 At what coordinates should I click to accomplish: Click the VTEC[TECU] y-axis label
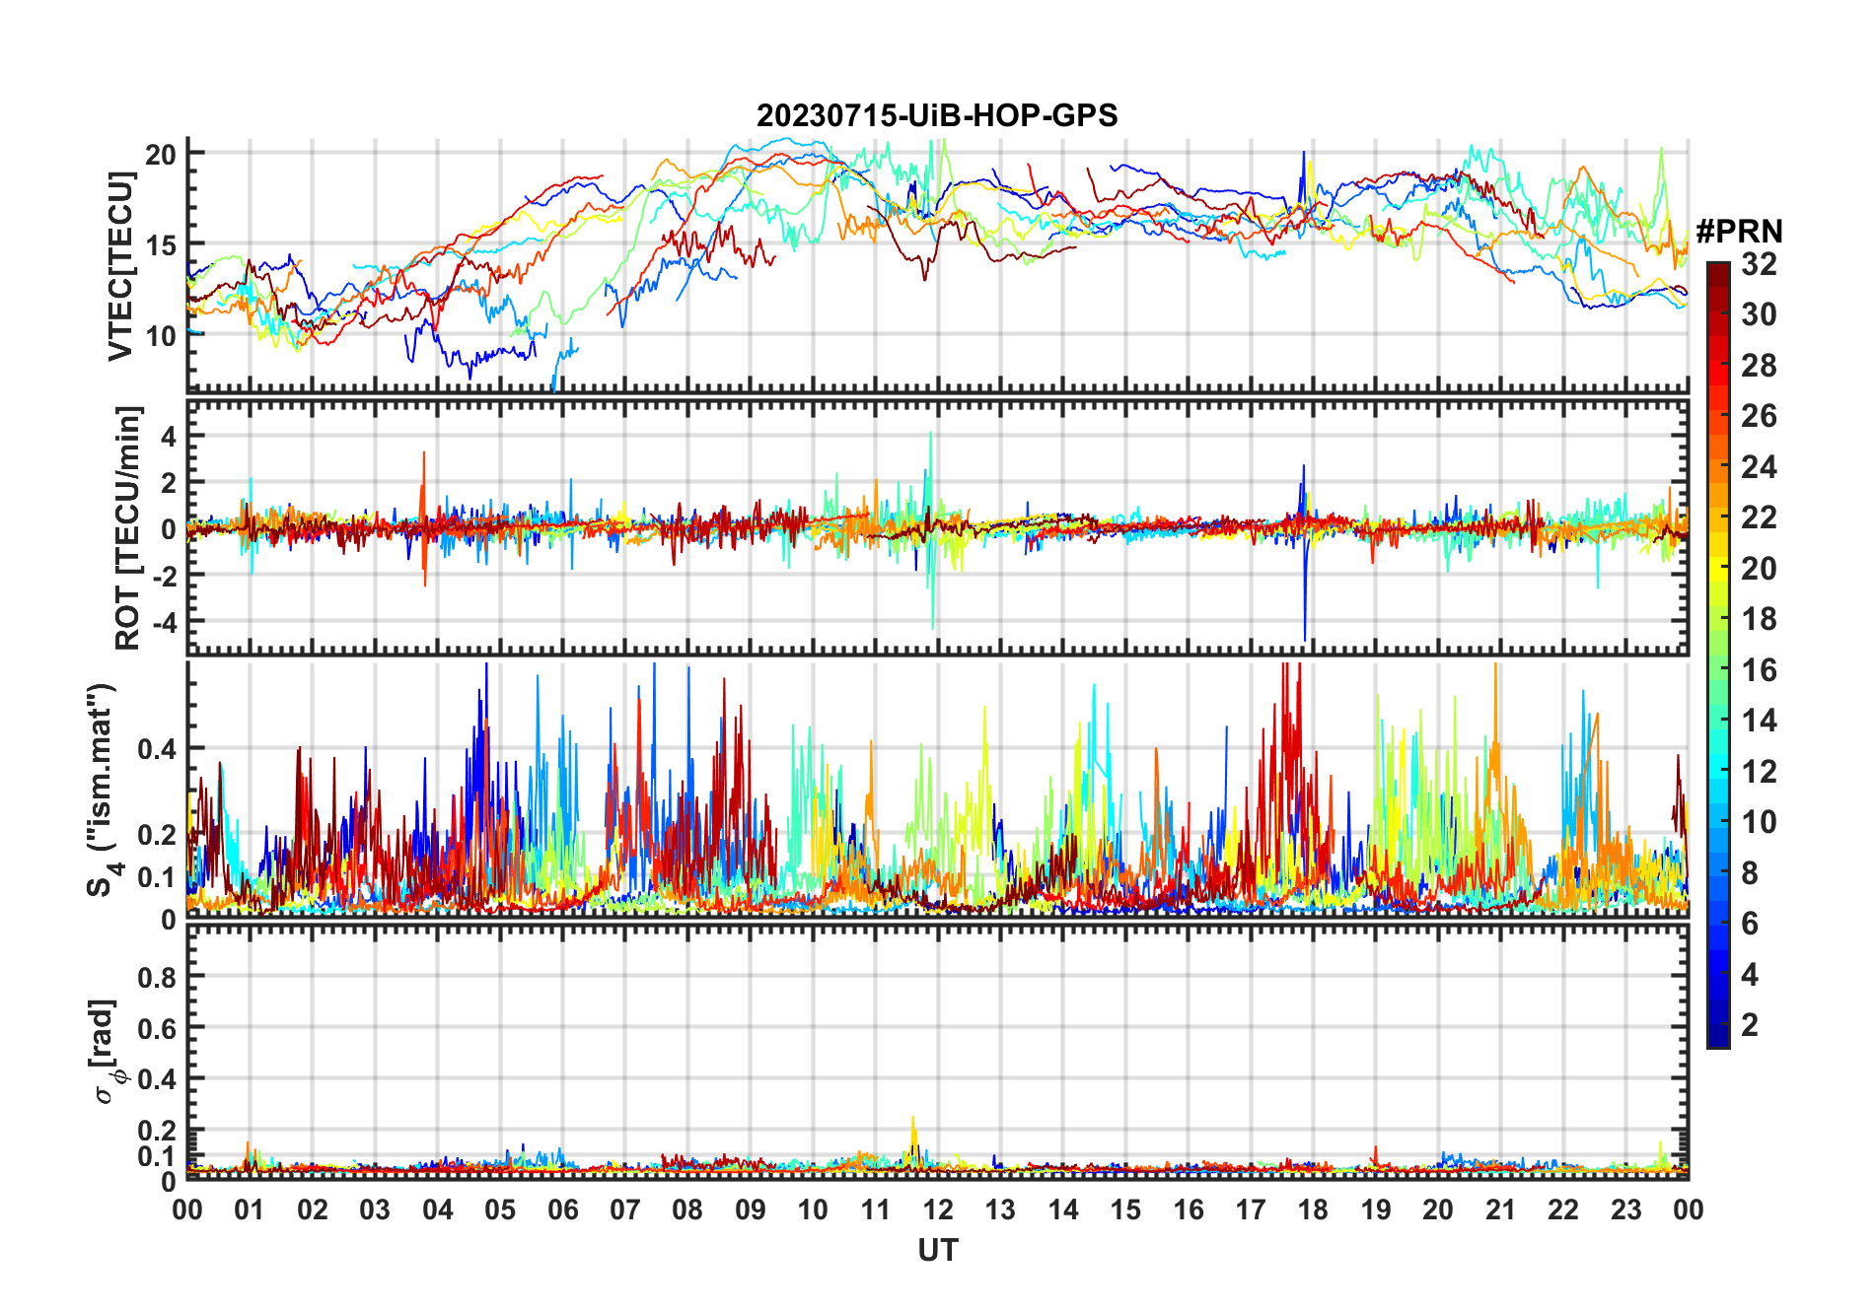pos(120,265)
